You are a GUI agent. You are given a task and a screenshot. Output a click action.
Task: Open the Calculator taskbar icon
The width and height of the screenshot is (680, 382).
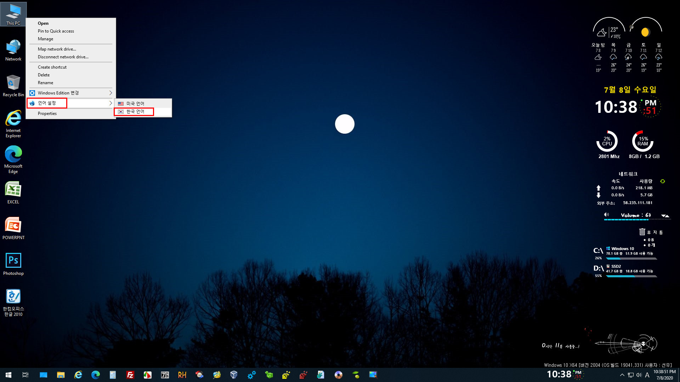tap(113, 375)
